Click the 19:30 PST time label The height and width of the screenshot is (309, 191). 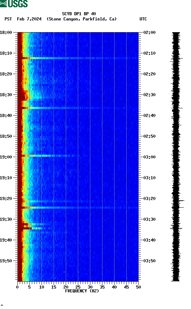pos(6,219)
